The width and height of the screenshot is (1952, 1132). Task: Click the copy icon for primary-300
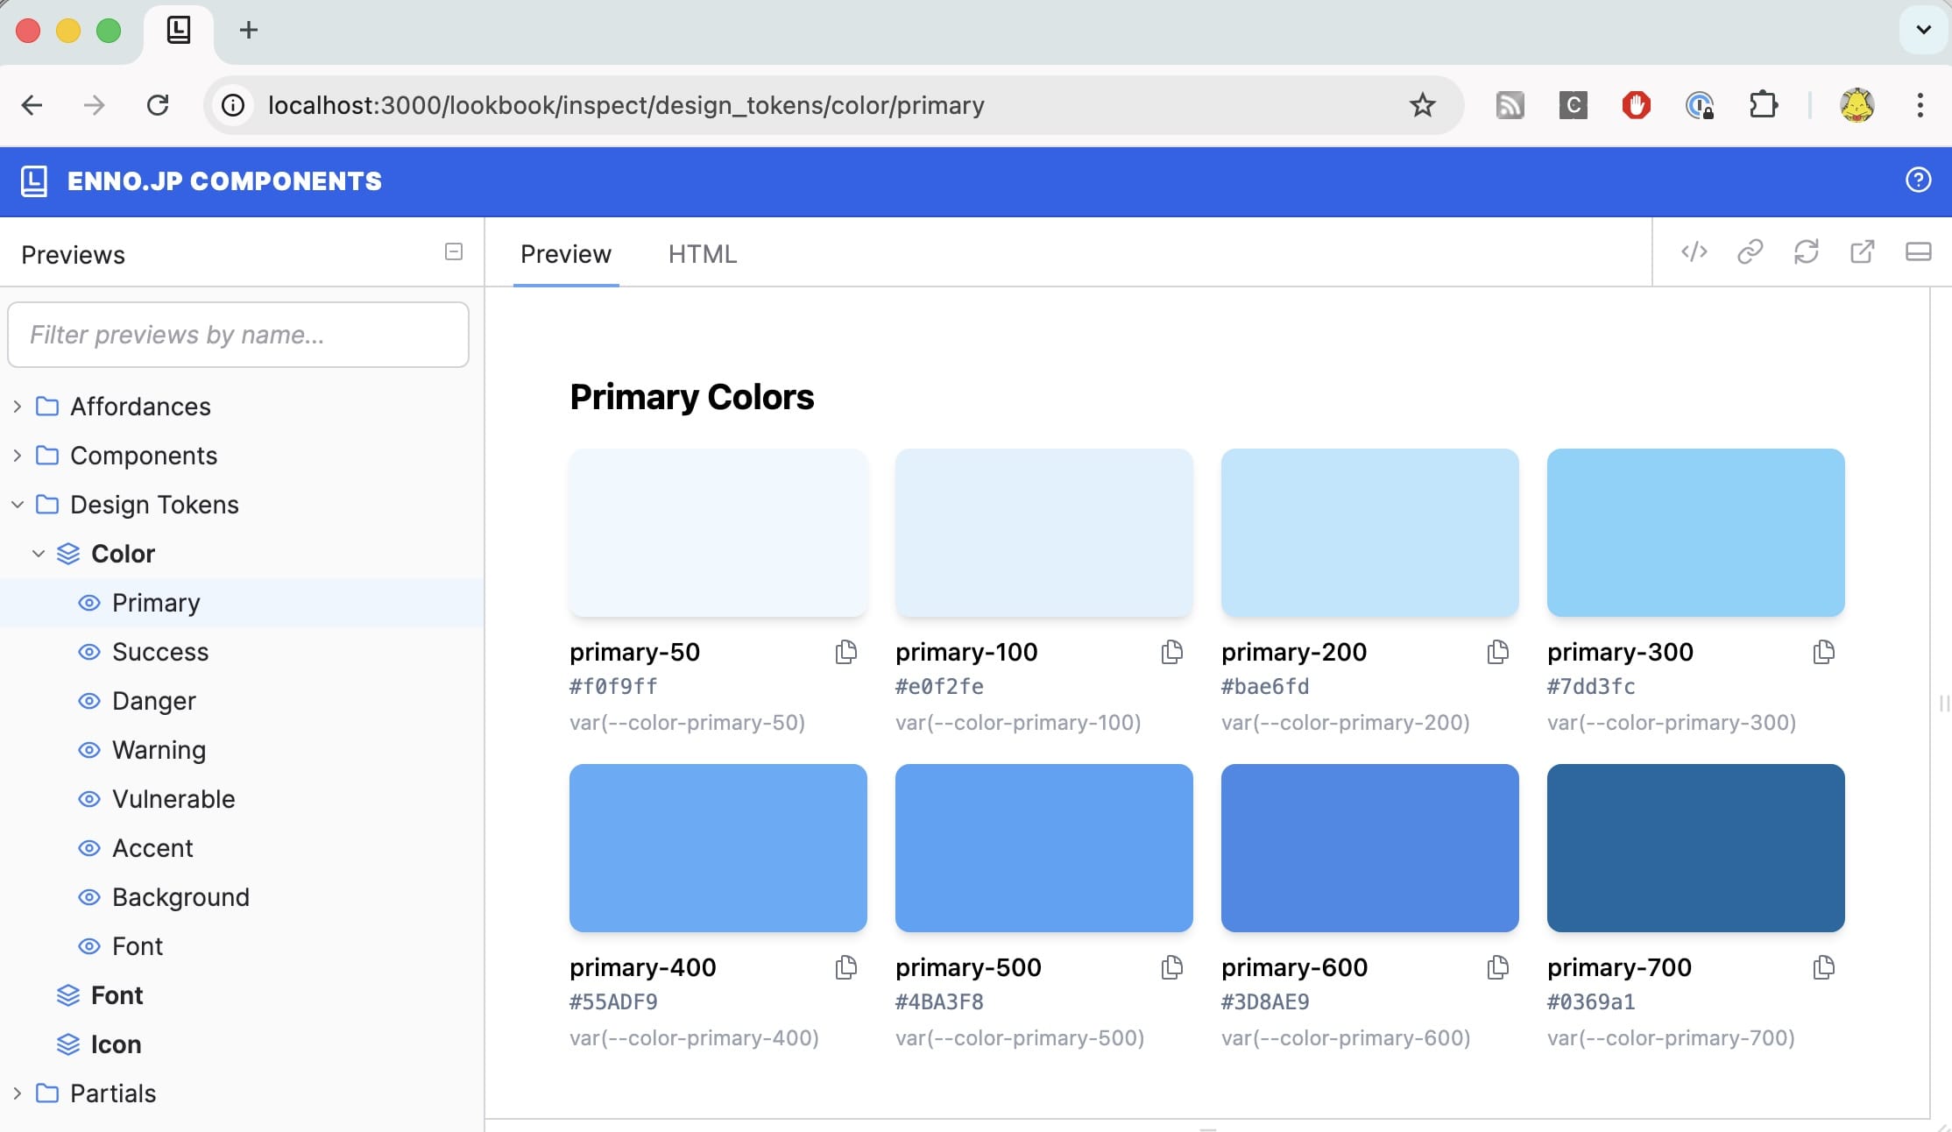tap(1823, 652)
